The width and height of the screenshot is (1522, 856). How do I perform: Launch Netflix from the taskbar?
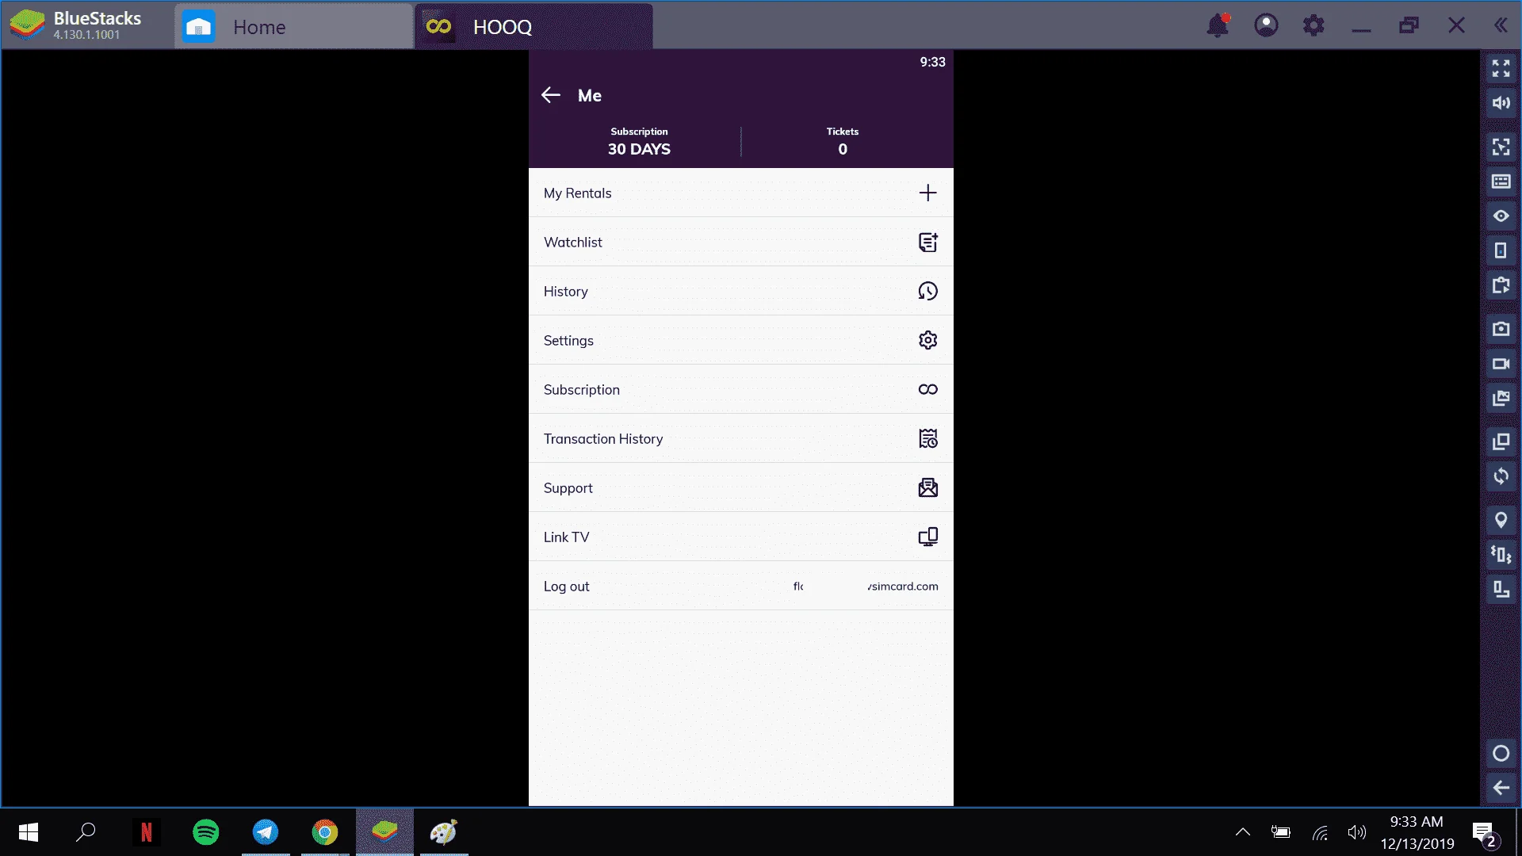point(146,832)
